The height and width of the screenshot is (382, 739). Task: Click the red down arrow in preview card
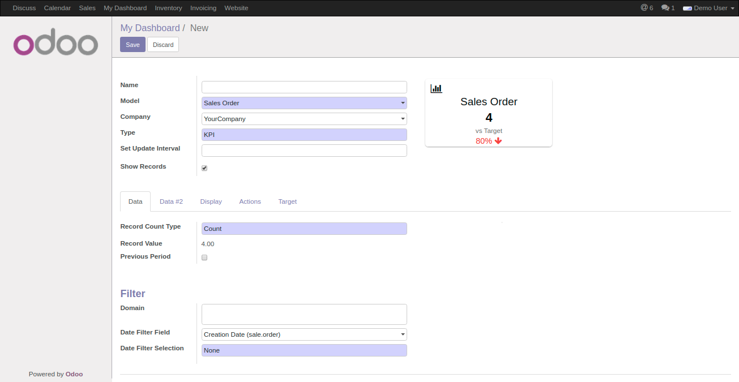498,141
